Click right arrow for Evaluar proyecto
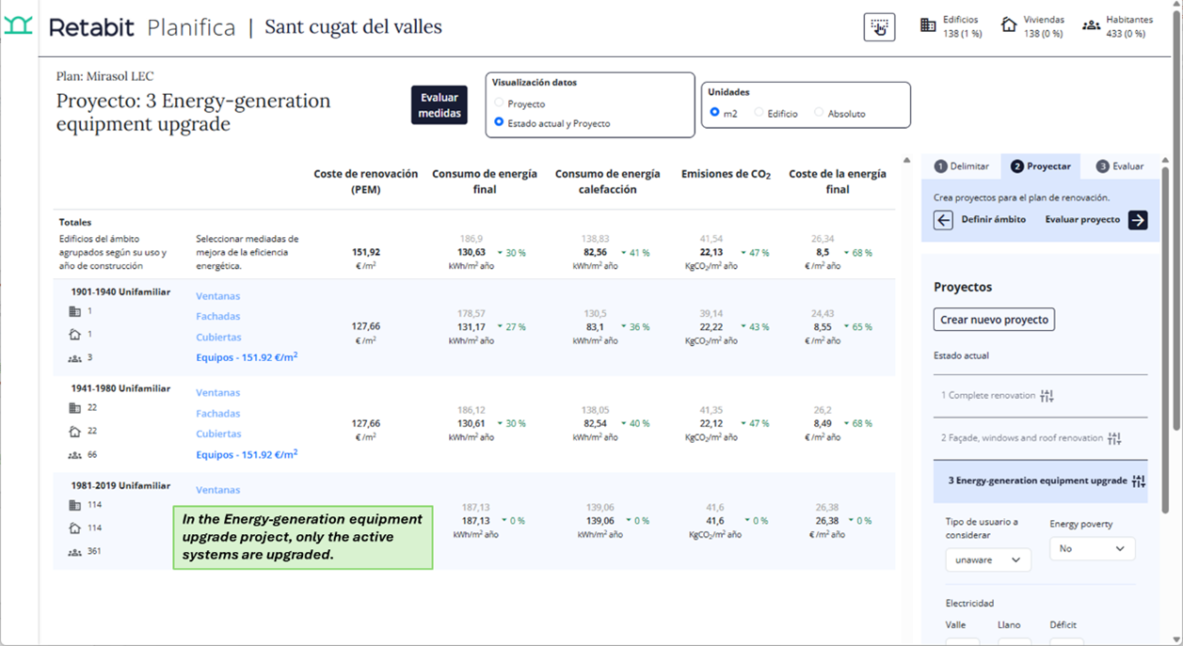This screenshot has height=646, width=1183. 1138,220
